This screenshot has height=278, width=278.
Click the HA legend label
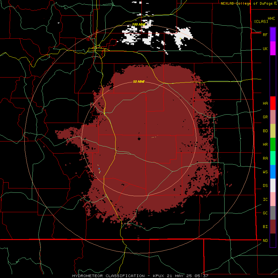[265, 103]
